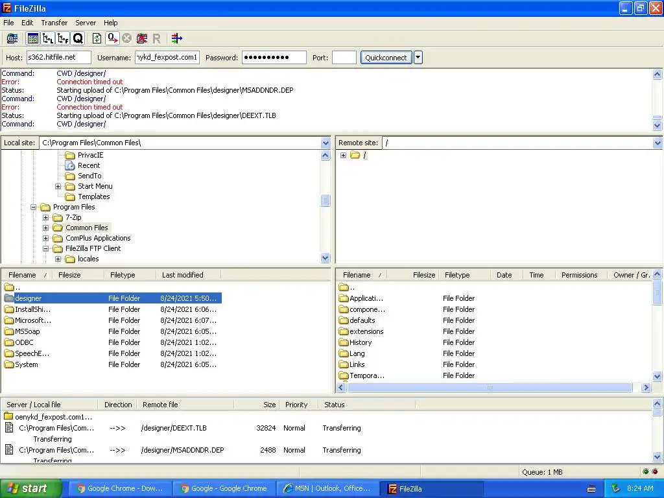Expand the locales tree node

click(58, 259)
